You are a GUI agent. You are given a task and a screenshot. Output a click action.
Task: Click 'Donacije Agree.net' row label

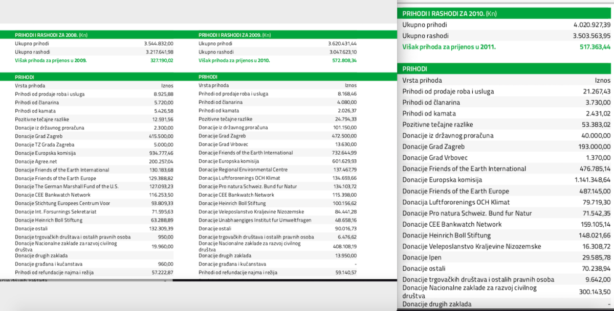pos(35,161)
